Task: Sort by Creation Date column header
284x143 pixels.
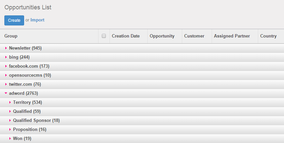Action: click(x=126, y=36)
